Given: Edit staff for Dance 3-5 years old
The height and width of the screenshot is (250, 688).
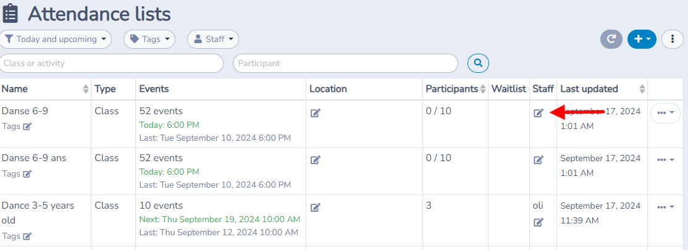Looking at the screenshot, I should (x=539, y=222).
